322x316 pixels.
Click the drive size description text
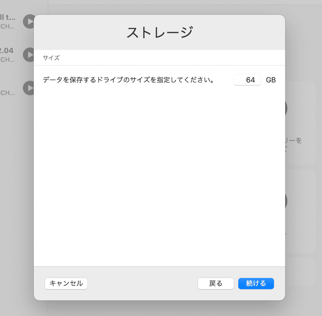tap(128, 80)
